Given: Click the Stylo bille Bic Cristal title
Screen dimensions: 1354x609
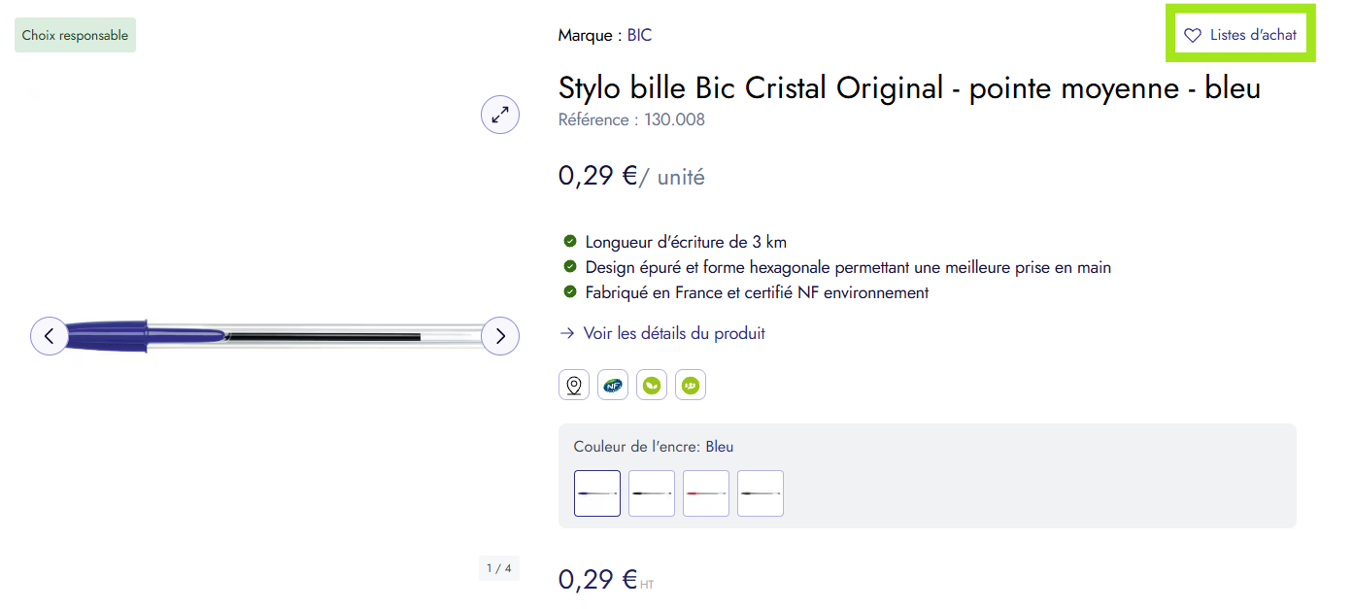Looking at the screenshot, I should tap(909, 88).
